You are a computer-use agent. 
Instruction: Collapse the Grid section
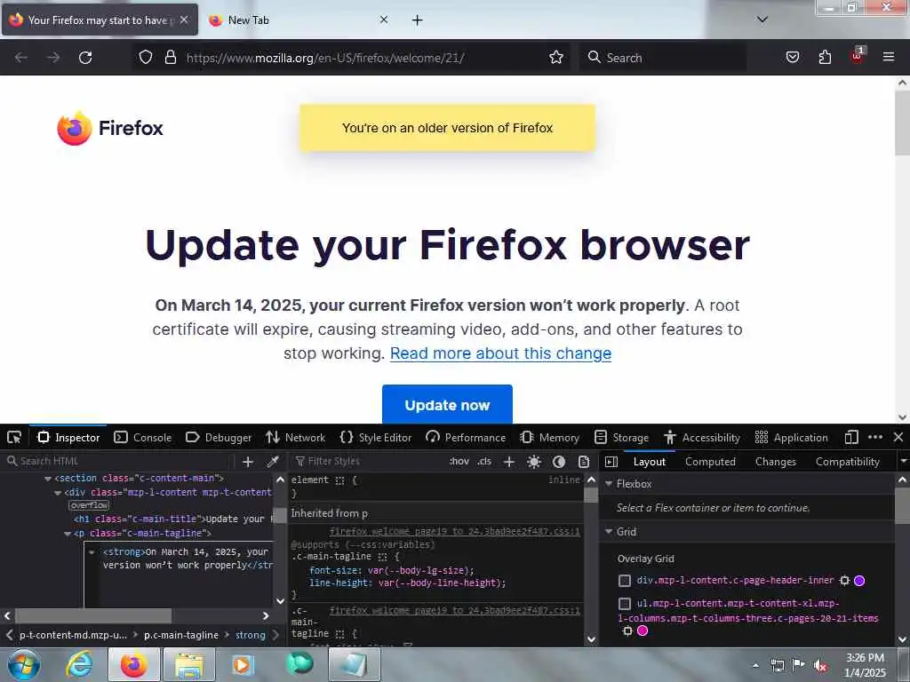pyautogui.click(x=609, y=531)
